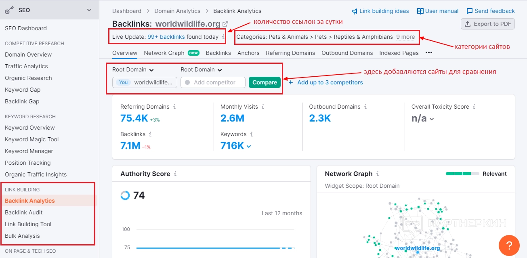527x258 pixels.
Task: Click the Export to PDF button
Action: 488,24
